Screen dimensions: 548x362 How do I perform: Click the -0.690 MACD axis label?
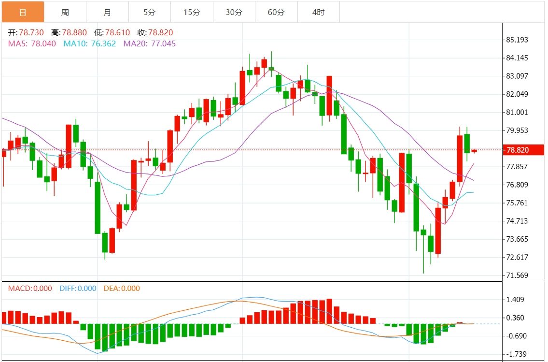pyautogui.click(x=516, y=336)
